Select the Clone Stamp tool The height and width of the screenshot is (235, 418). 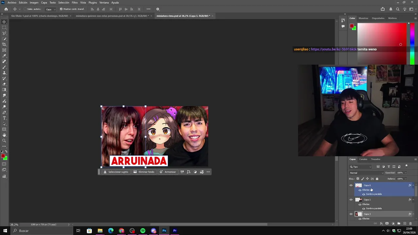click(4, 73)
